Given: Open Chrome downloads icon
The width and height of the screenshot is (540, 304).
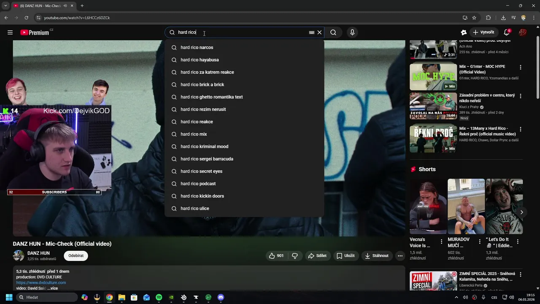Looking at the screenshot, I should 503,18.
